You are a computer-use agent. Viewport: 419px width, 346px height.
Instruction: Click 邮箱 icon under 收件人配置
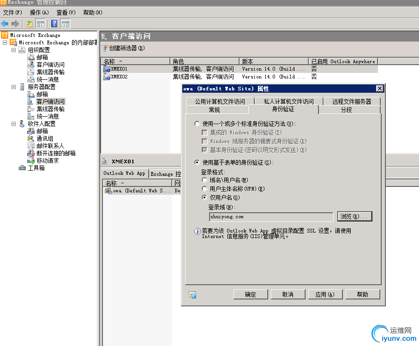pyautogui.click(x=31, y=131)
